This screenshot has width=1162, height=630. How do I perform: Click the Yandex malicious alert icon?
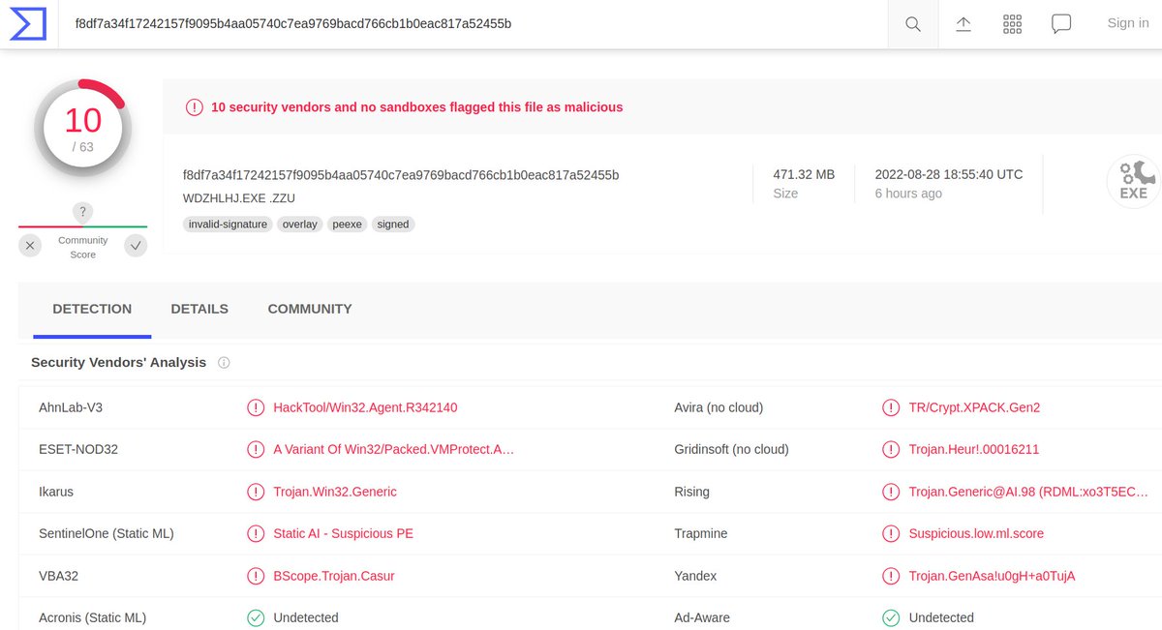[x=891, y=576]
